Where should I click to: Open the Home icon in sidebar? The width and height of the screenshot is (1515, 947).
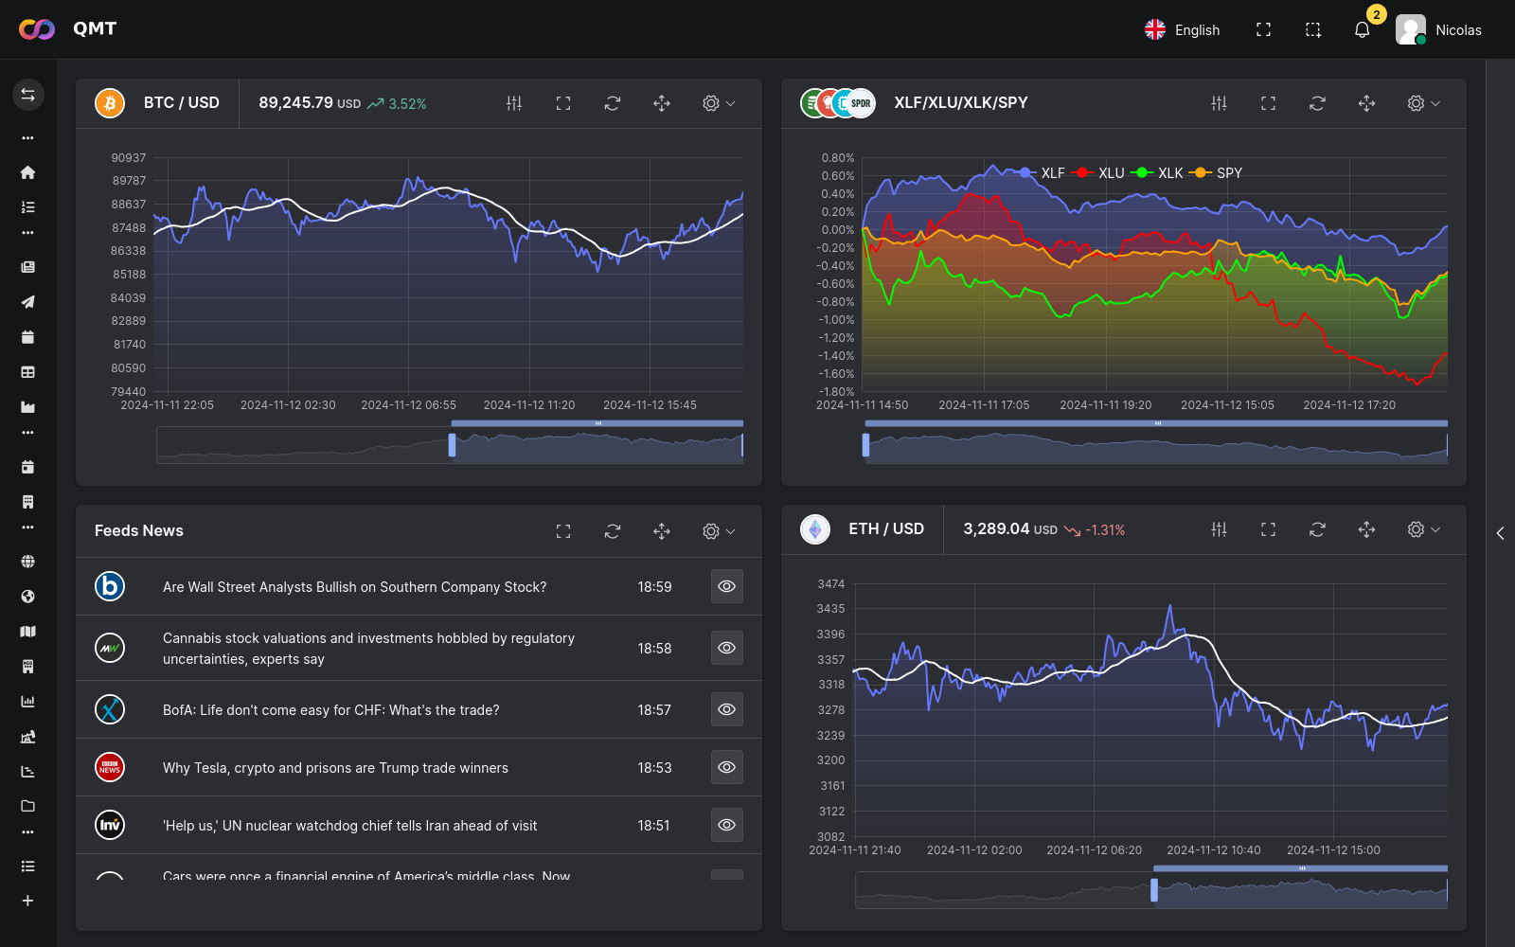click(x=27, y=172)
